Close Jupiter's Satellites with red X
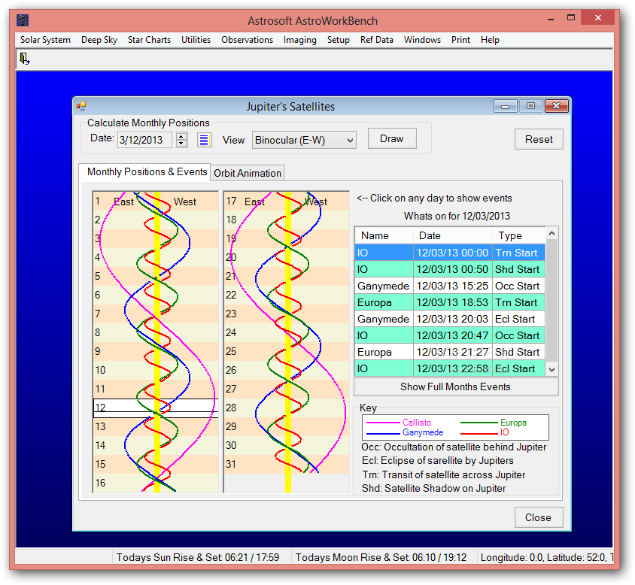 [x=557, y=106]
